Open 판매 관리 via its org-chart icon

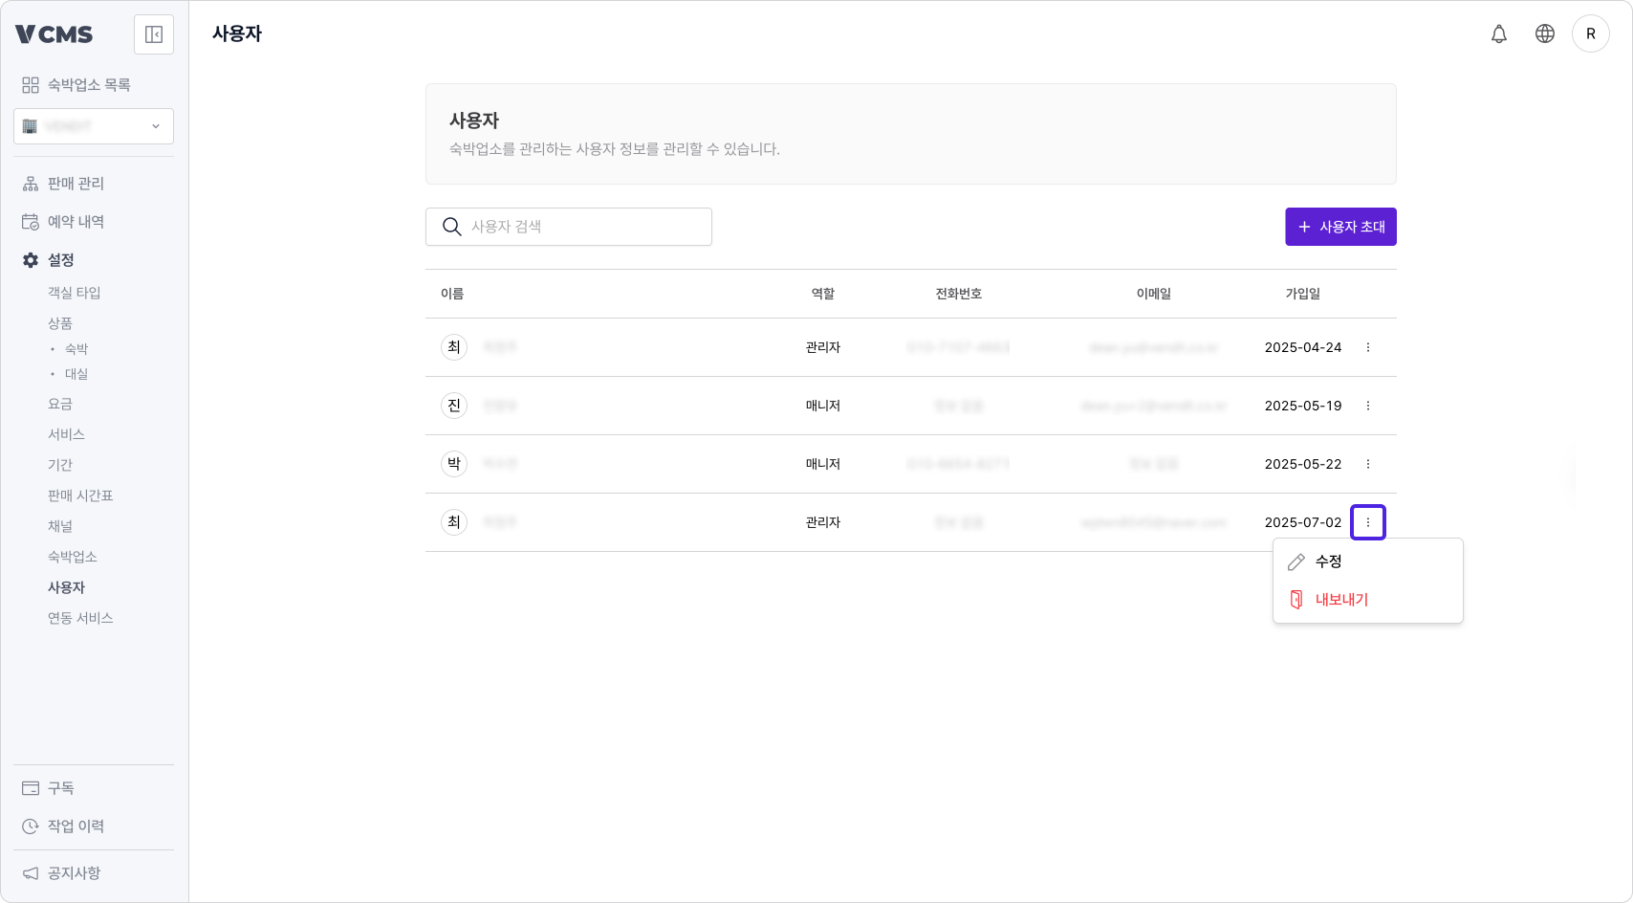(29, 183)
